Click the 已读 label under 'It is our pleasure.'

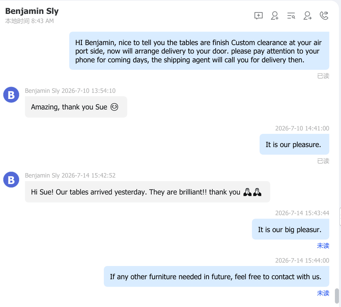point(323,161)
